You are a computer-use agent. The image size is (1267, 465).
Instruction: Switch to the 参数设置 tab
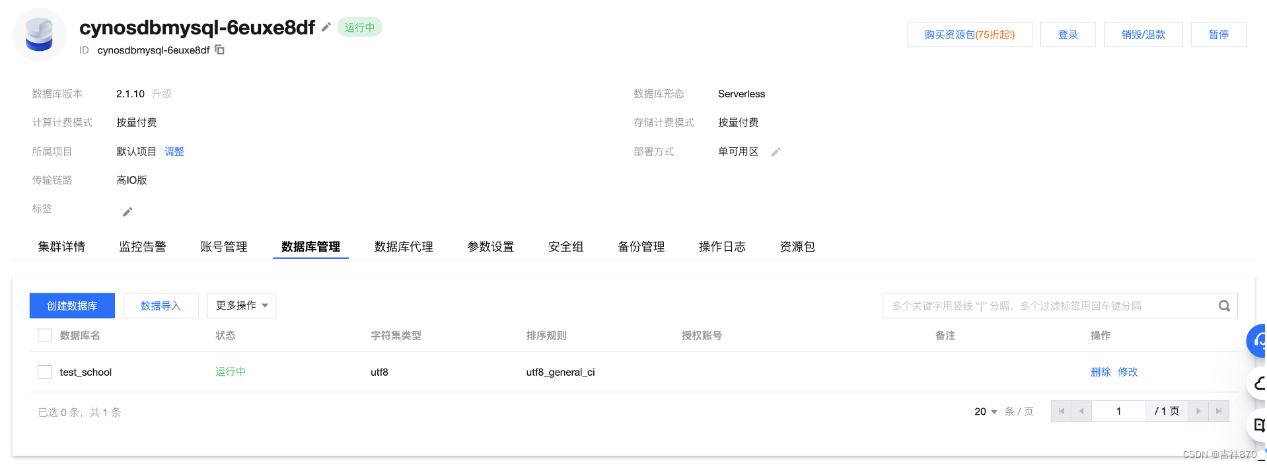click(x=491, y=246)
